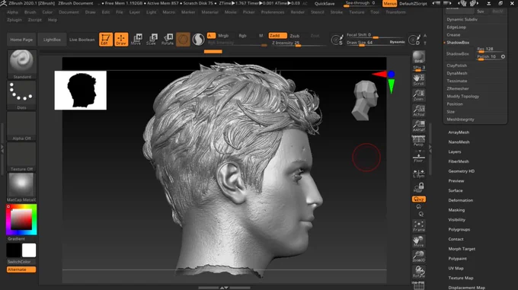The image size is (518, 290).
Task: Activate the Draw mode button
Action: click(121, 40)
